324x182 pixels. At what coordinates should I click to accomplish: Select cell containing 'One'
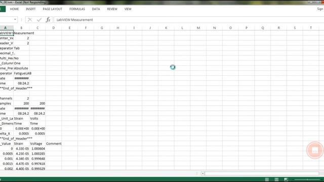(x=21, y=63)
